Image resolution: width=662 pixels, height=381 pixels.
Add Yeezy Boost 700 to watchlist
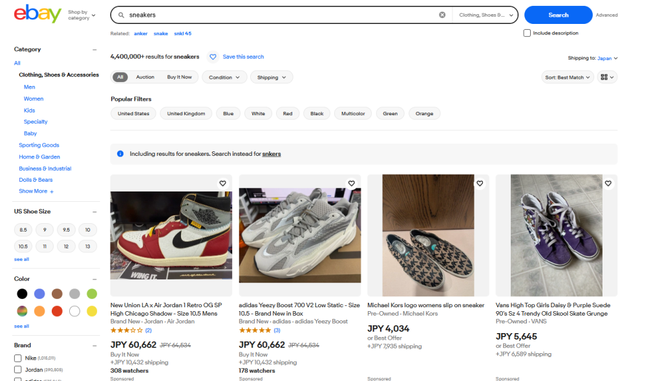coord(351,183)
